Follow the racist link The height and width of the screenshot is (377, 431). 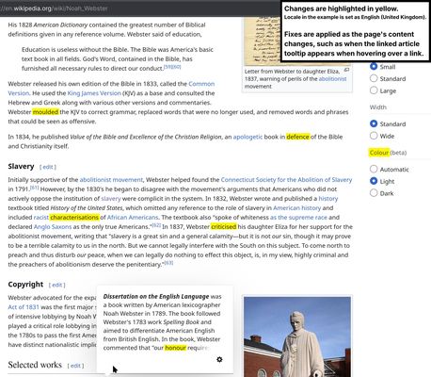(x=41, y=218)
